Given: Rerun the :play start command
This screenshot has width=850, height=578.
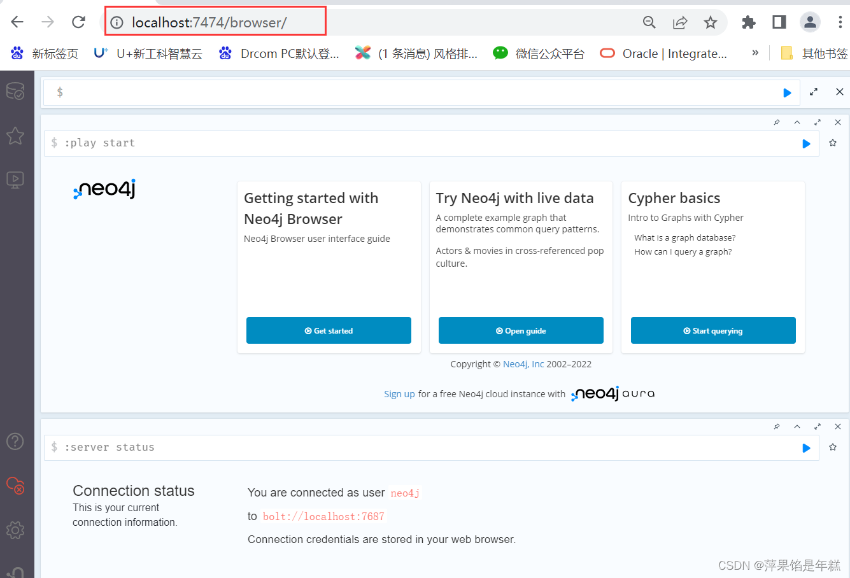Looking at the screenshot, I should pyautogui.click(x=806, y=144).
